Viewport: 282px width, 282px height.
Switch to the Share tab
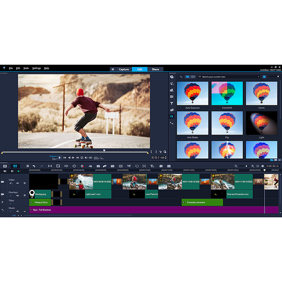155,69
